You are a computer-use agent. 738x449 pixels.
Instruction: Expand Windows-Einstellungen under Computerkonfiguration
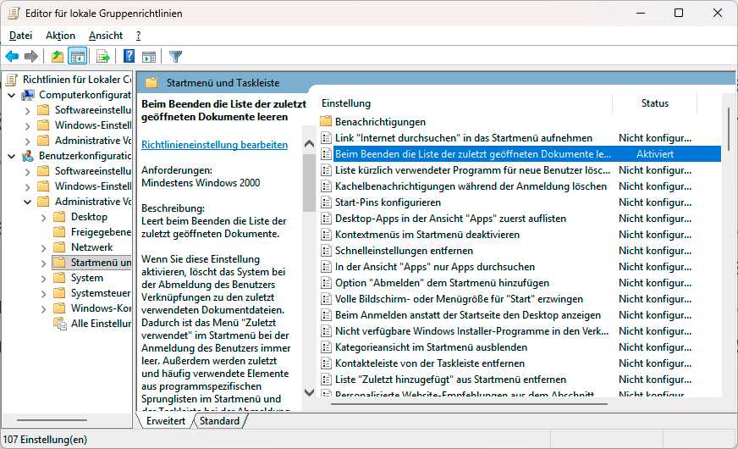point(27,125)
